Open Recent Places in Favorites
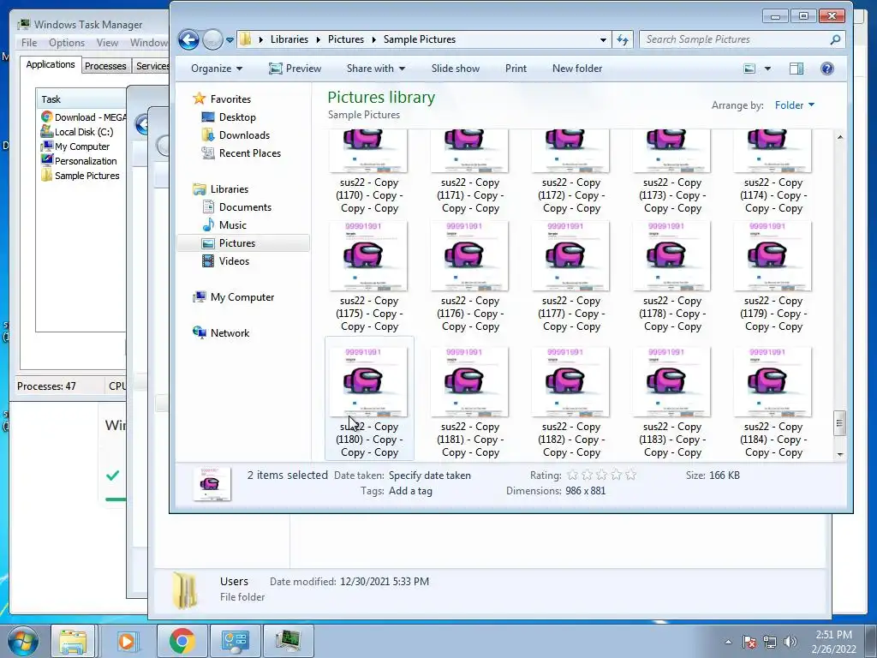877x658 pixels. pyautogui.click(x=249, y=153)
